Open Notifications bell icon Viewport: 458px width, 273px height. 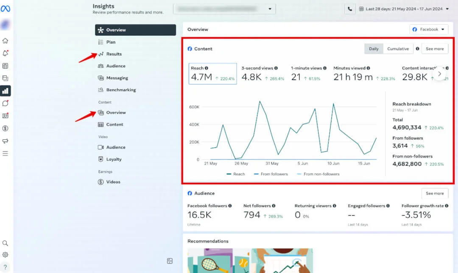pyautogui.click(x=5, y=53)
